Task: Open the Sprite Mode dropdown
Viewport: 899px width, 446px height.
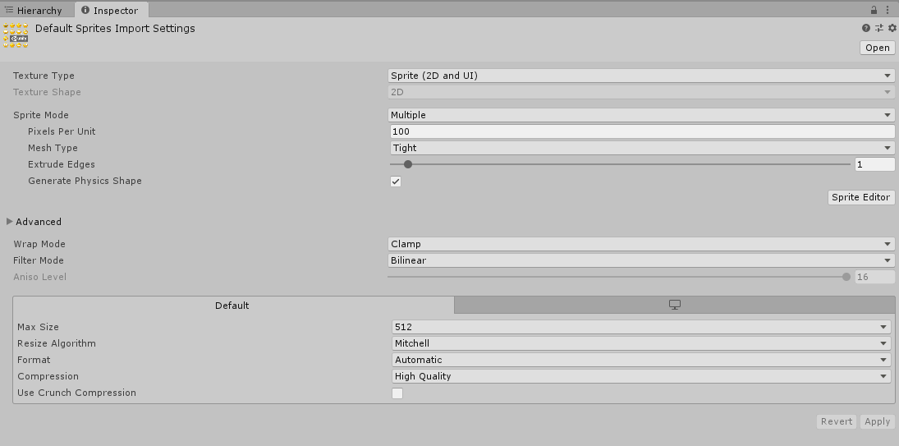Action: (641, 115)
